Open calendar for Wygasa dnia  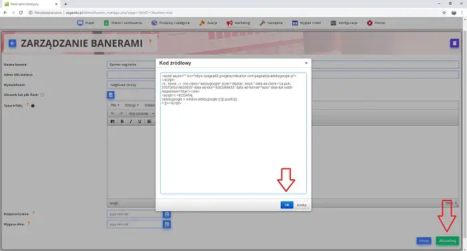click(x=167, y=224)
